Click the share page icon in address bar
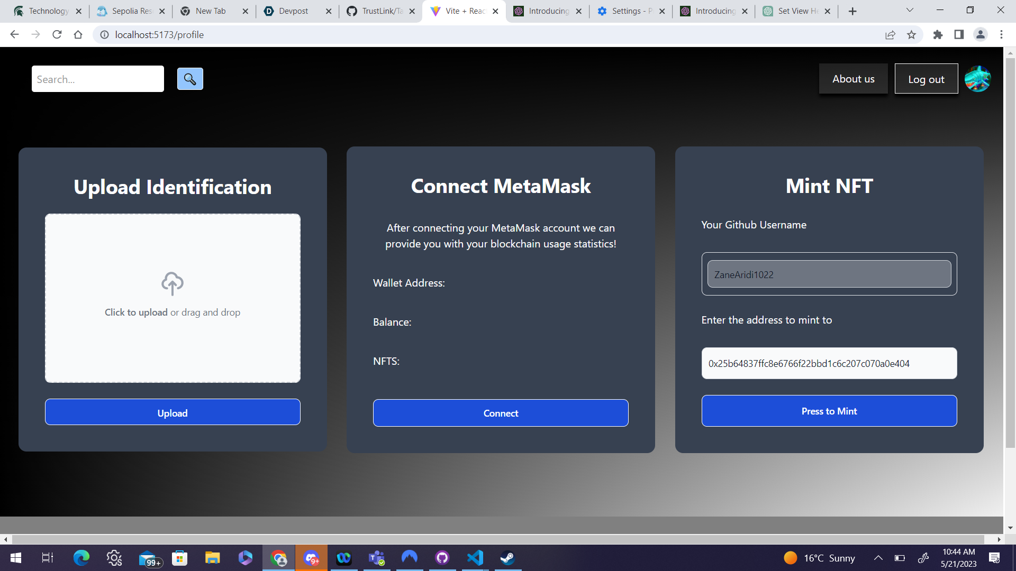This screenshot has width=1016, height=571. (890, 35)
